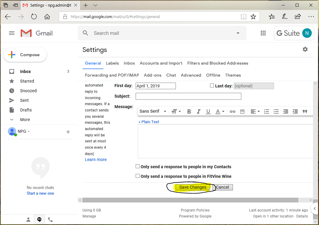Click the indent more icon

tap(295, 111)
